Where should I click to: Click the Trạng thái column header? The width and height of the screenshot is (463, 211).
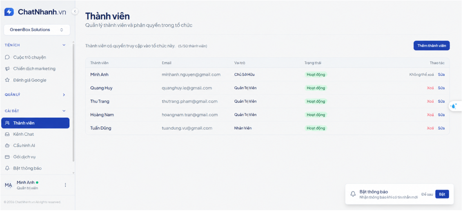(313, 63)
